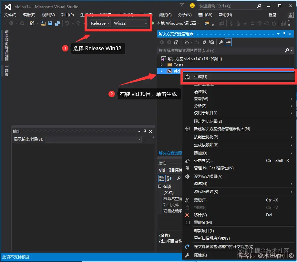Image resolution: width=297 pixels, height=262 pixels.
Task: Expand the Tests folder node
Action: (x=161, y=65)
